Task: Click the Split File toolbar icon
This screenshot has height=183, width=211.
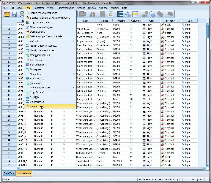Action: [120, 14]
